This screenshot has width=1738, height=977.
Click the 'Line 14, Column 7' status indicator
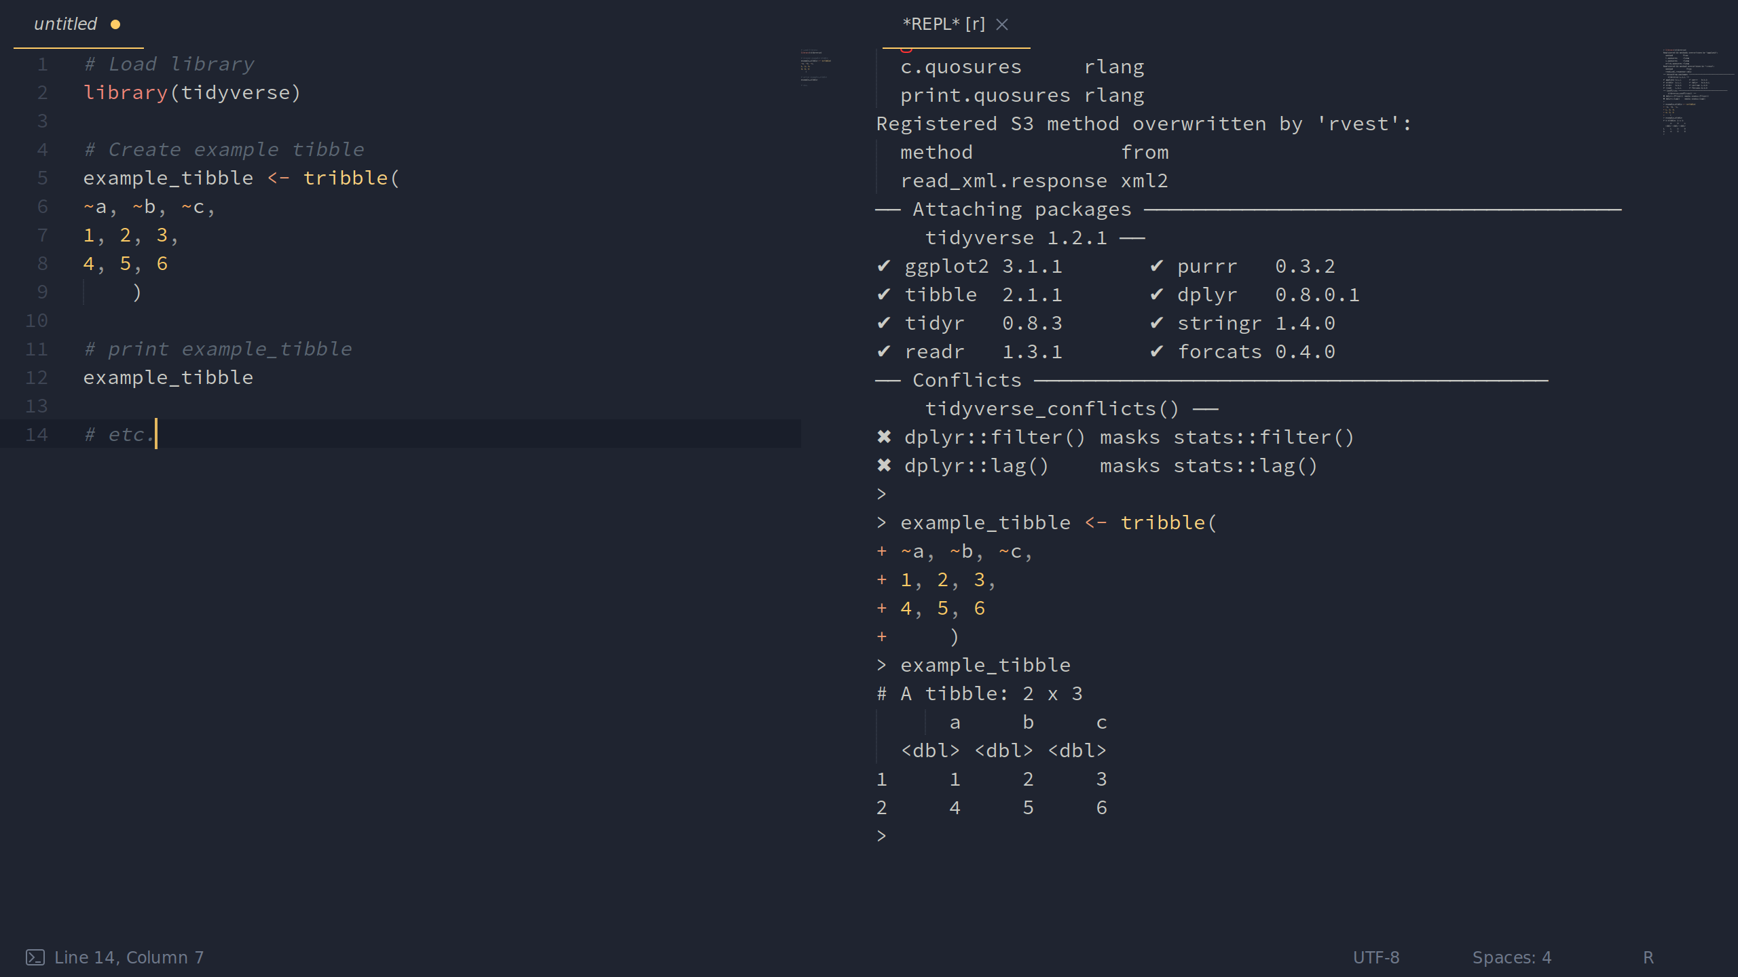tap(129, 957)
